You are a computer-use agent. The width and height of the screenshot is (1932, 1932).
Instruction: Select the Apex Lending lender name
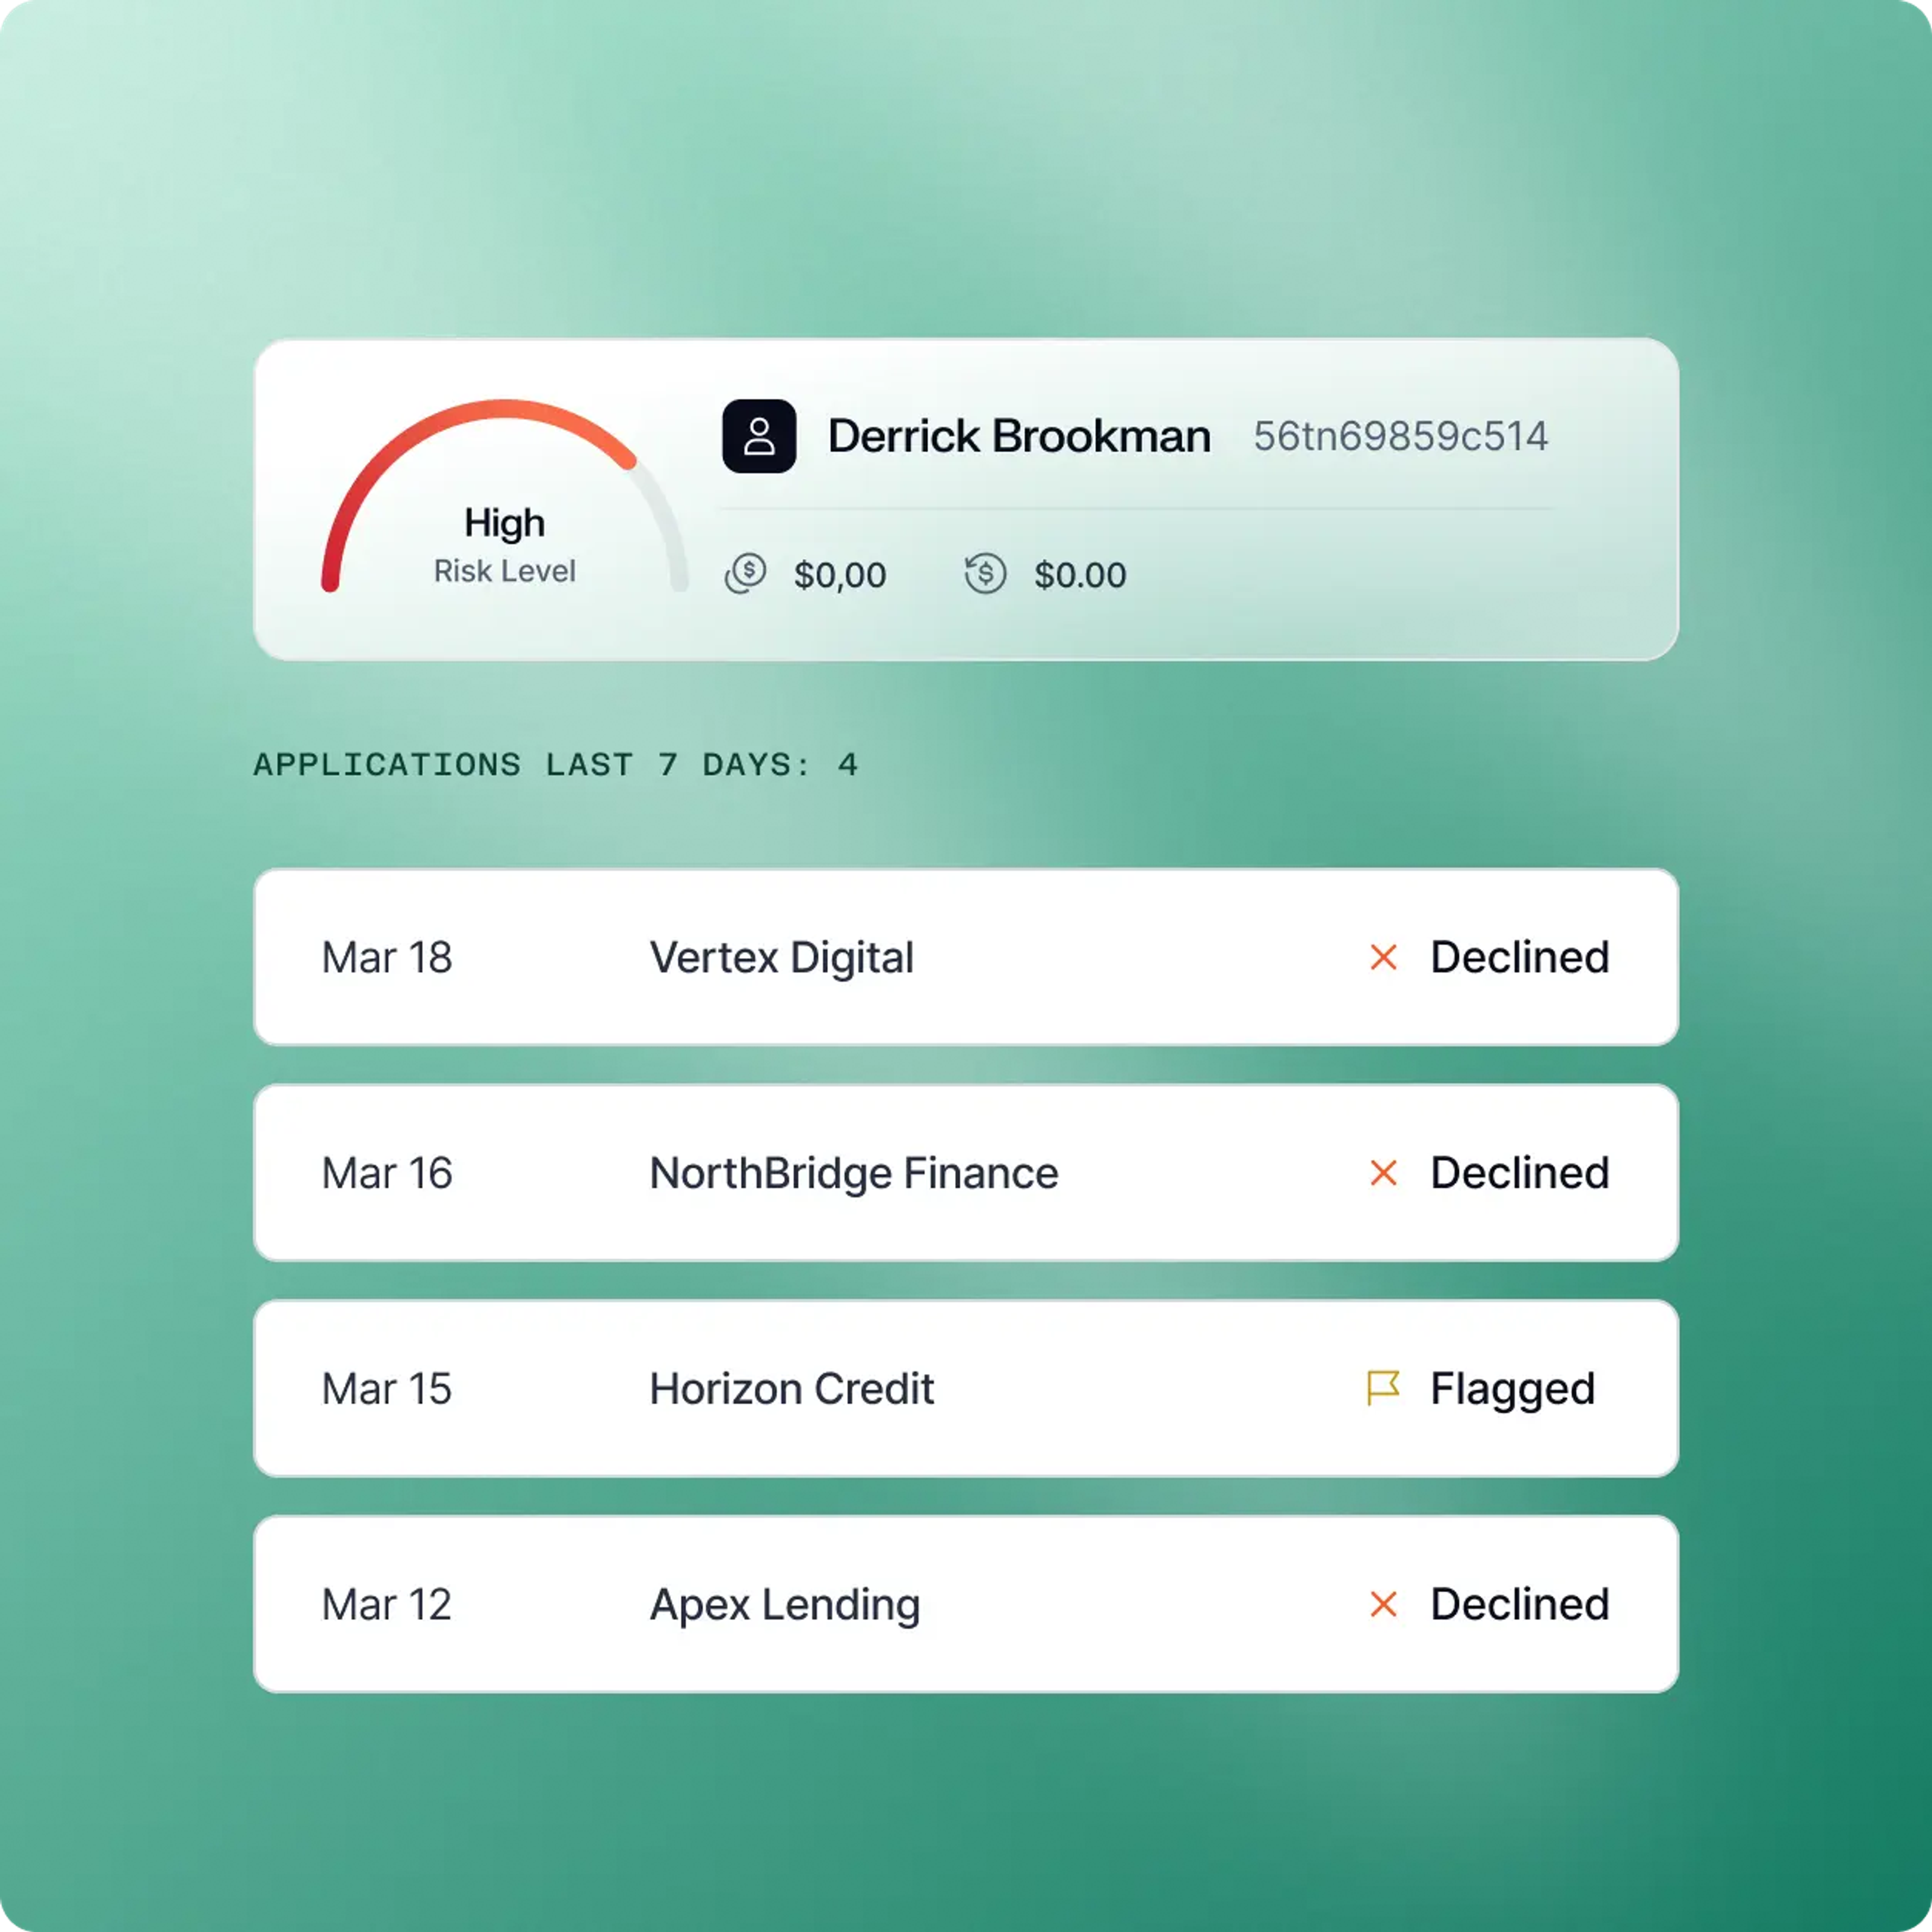[785, 1605]
